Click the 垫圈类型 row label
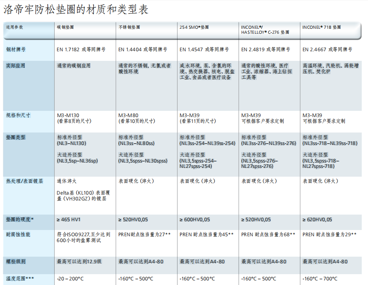 coord(15,137)
